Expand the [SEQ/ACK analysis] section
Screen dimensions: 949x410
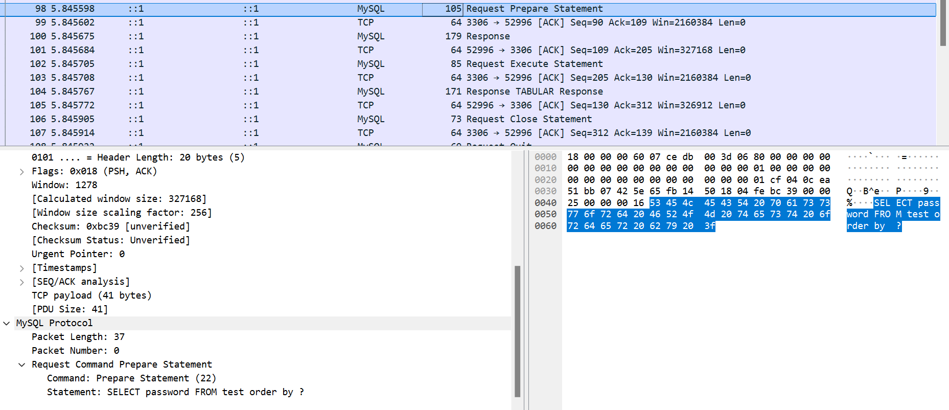point(21,282)
